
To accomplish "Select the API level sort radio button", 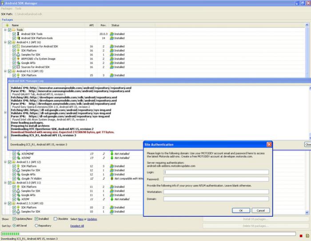I will coord(14,225).
